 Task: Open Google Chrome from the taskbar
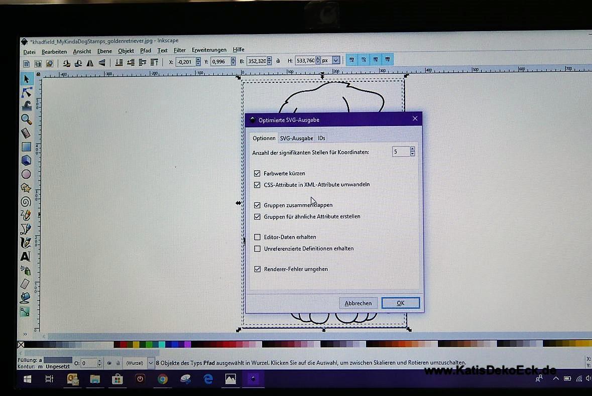pyautogui.click(x=162, y=379)
